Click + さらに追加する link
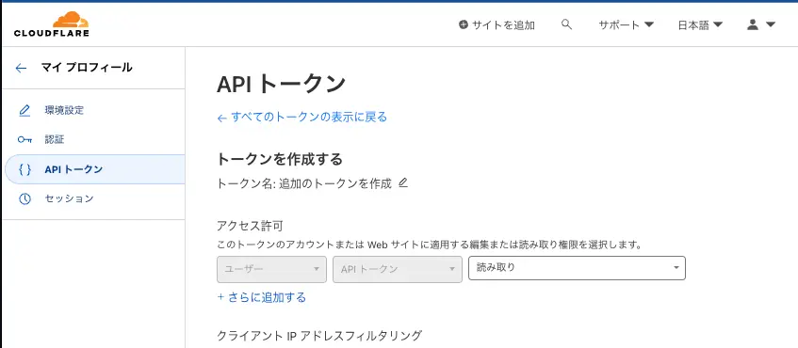 pyautogui.click(x=262, y=297)
